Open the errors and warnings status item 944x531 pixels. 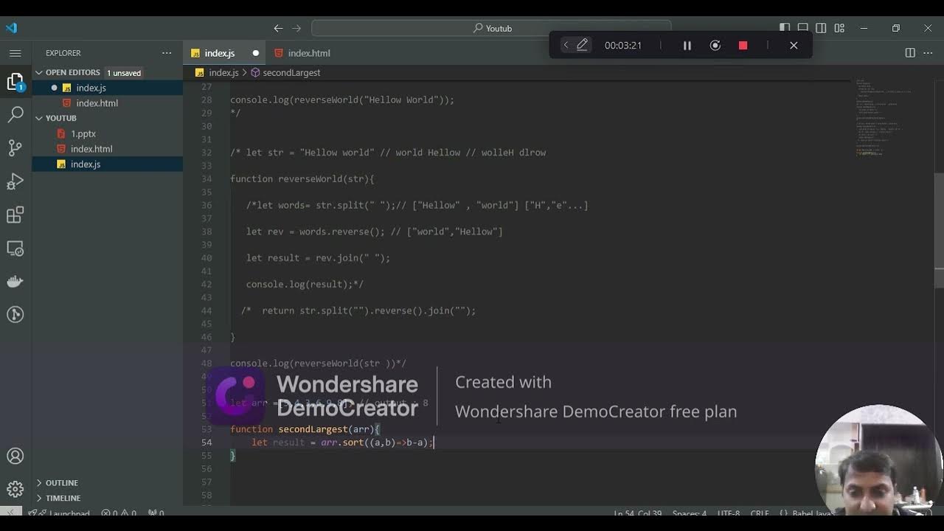pyautogui.click(x=119, y=513)
